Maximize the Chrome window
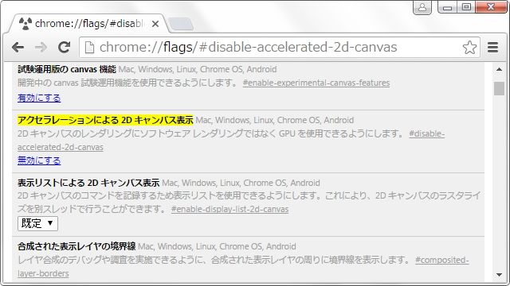The width and height of the screenshot is (510, 286). point(465,7)
